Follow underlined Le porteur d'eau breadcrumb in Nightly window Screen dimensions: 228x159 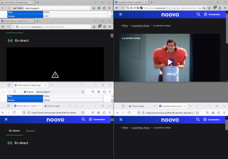click(x=141, y=128)
